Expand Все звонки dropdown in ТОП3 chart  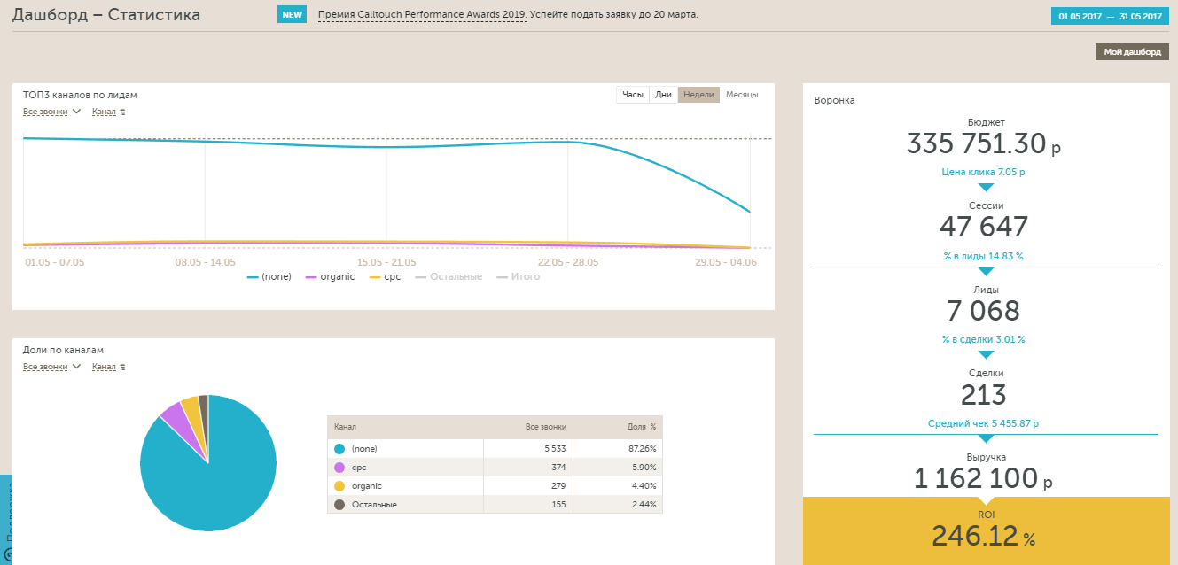51,112
